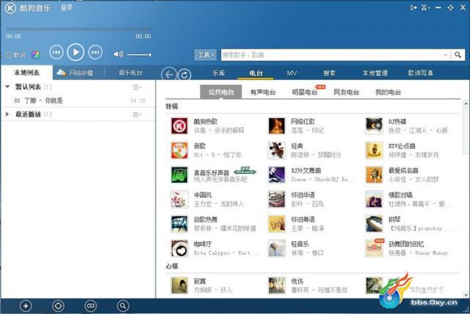Select the 明星电台 sub-tab
Viewport: 470px width, 314px height.
305,92
